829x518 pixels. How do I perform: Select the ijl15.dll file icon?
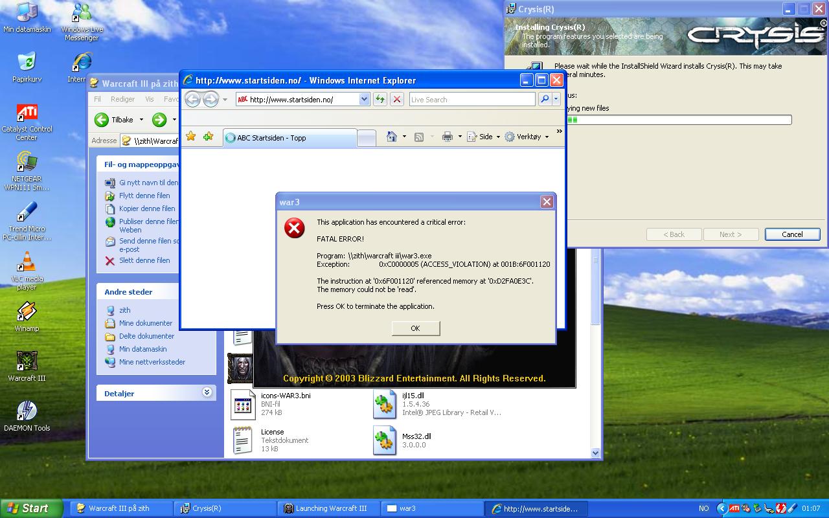click(385, 405)
